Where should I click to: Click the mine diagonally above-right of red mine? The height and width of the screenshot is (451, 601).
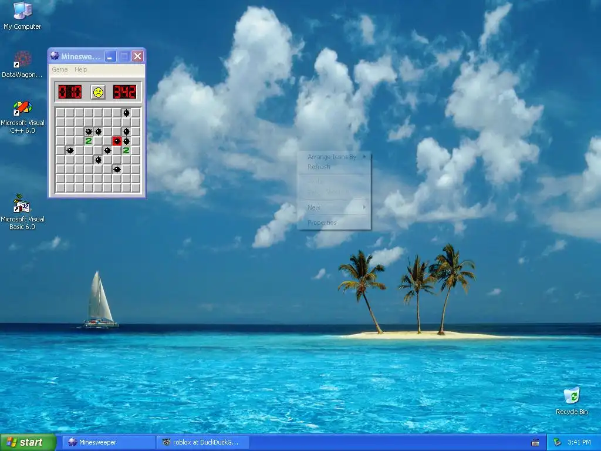point(126,132)
